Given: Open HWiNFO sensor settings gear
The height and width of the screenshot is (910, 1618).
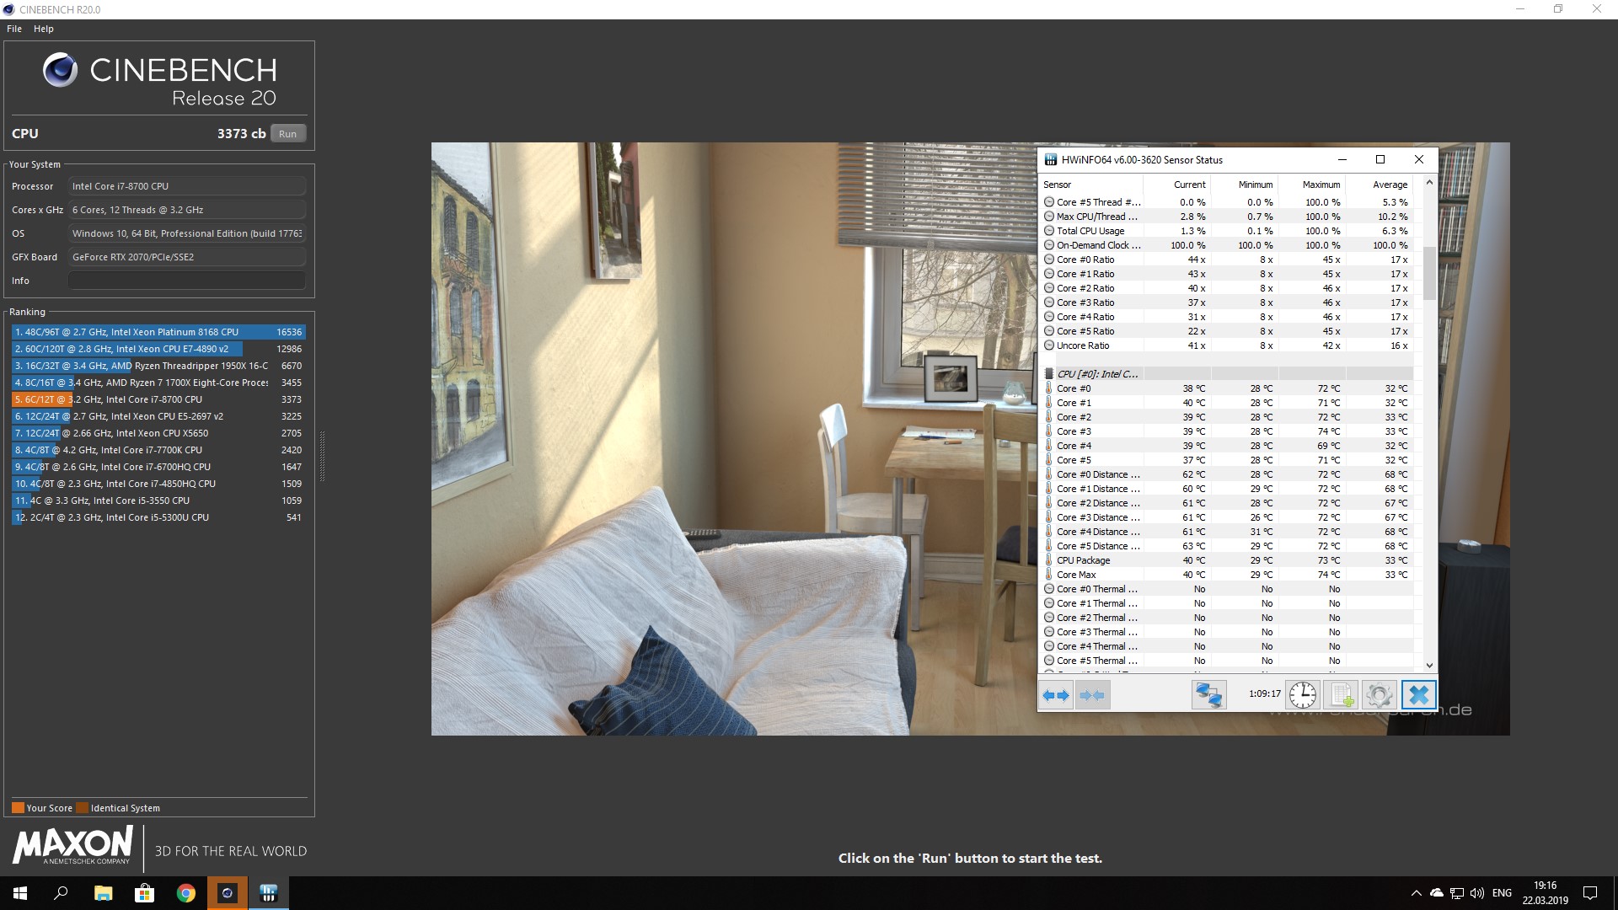Looking at the screenshot, I should 1380,695.
